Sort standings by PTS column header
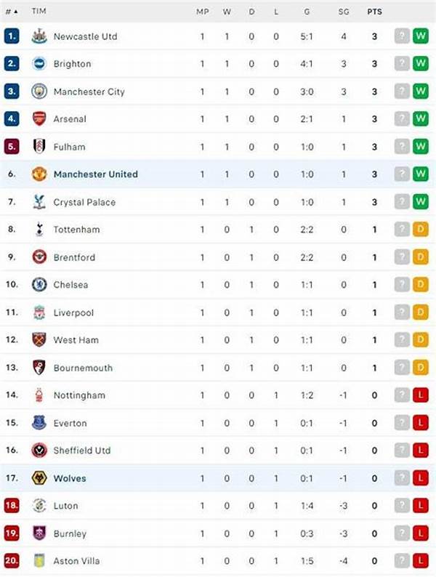 pos(374,12)
